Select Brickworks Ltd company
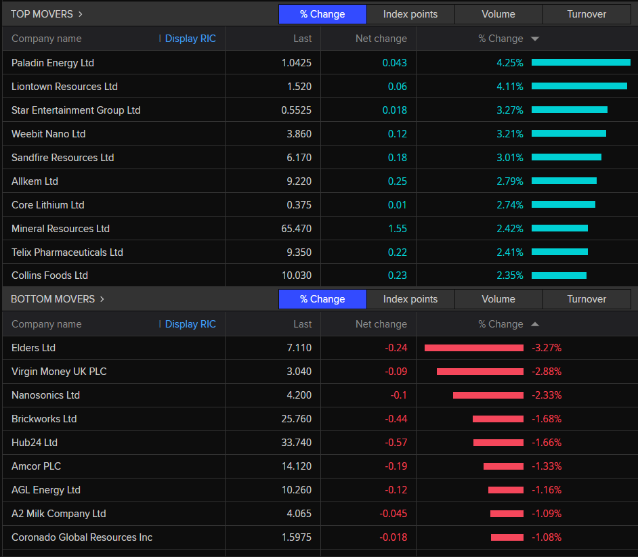Screen dimensions: 638x557 tap(44, 419)
